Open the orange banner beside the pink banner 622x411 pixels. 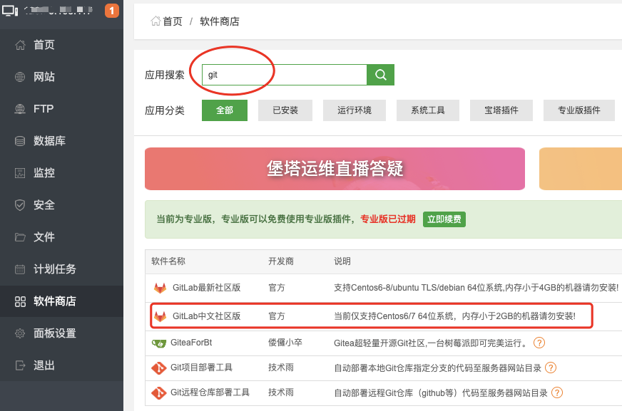(x=581, y=169)
